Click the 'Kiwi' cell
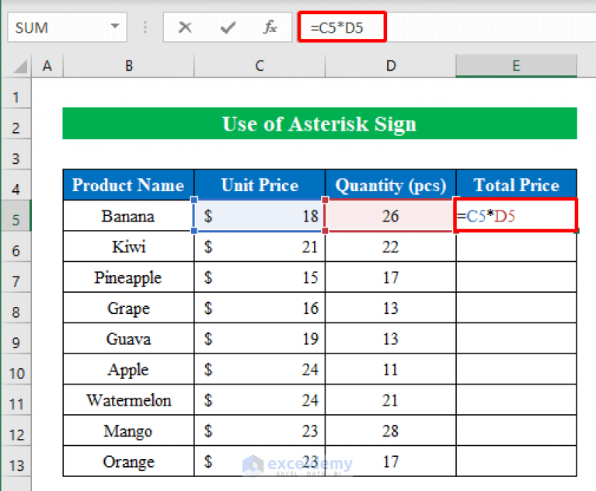The width and height of the screenshot is (596, 491). pos(128,246)
